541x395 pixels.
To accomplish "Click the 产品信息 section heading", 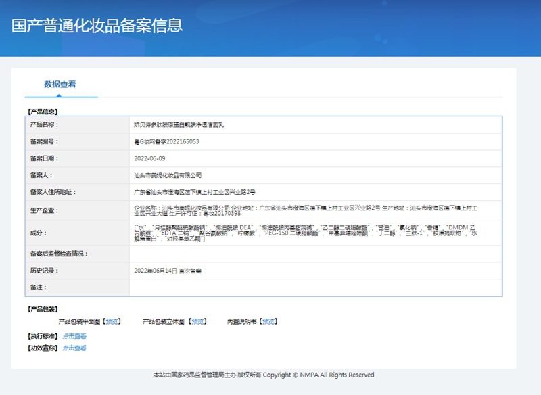I will [x=43, y=112].
